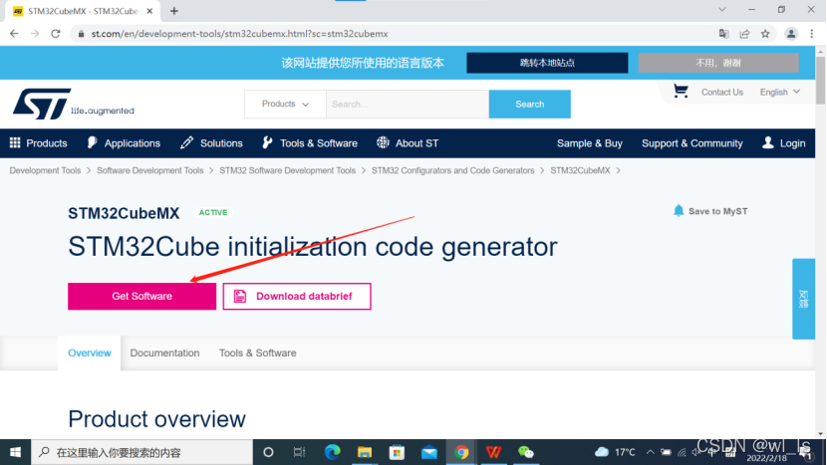
Task: Close the STM32CubeMX browser tab
Action: [149, 11]
